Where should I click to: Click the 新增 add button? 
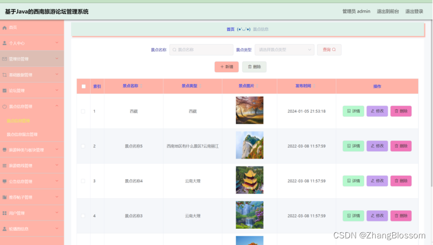point(226,67)
